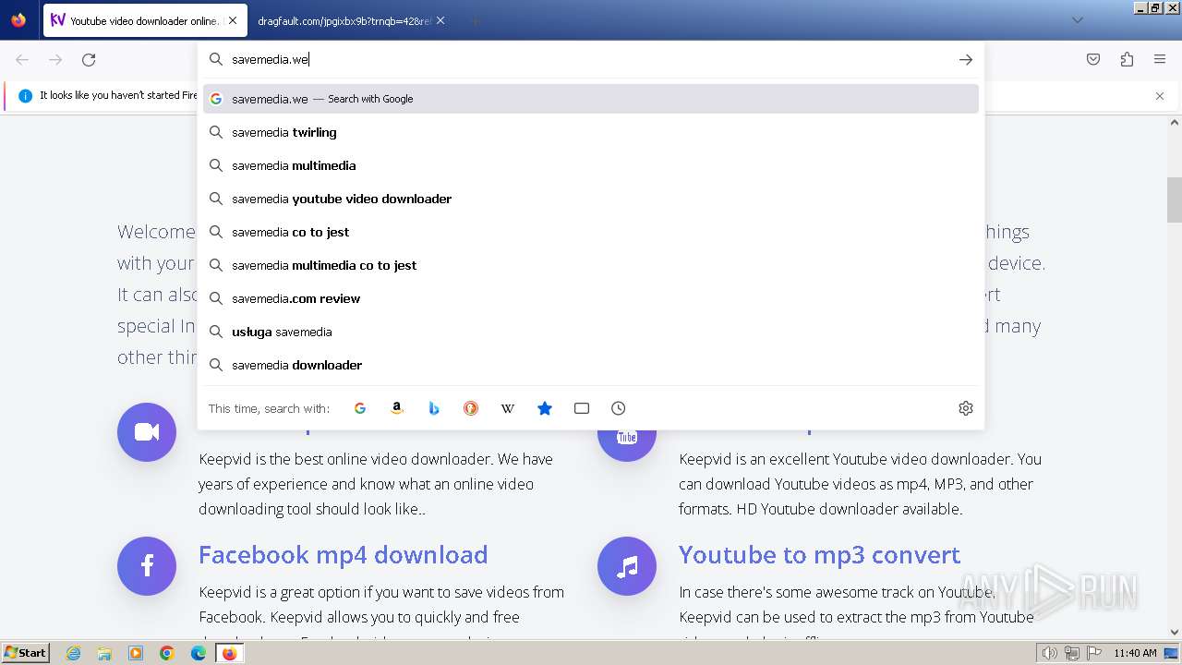Open search settings gear icon
Screen dimensions: 1182x665
(966, 408)
